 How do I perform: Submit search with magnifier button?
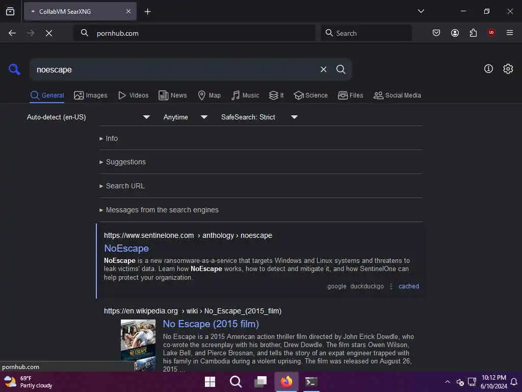point(341,69)
